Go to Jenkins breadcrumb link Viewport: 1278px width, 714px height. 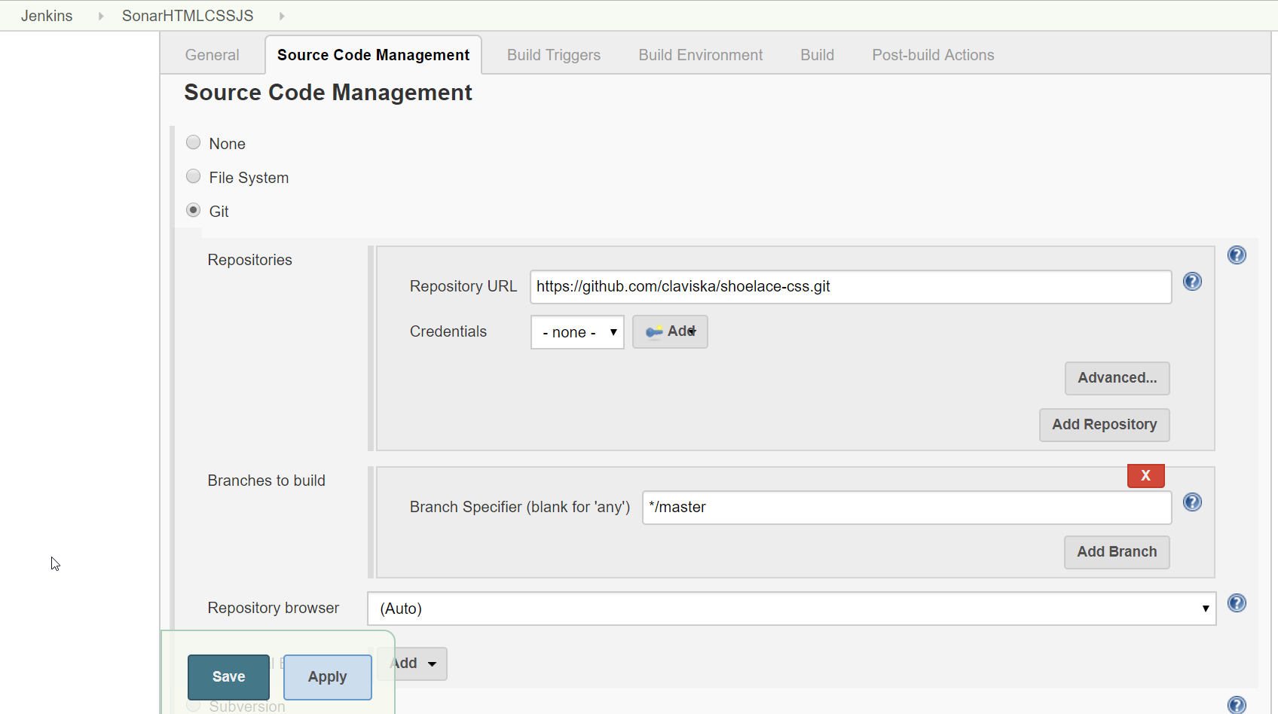pos(47,16)
